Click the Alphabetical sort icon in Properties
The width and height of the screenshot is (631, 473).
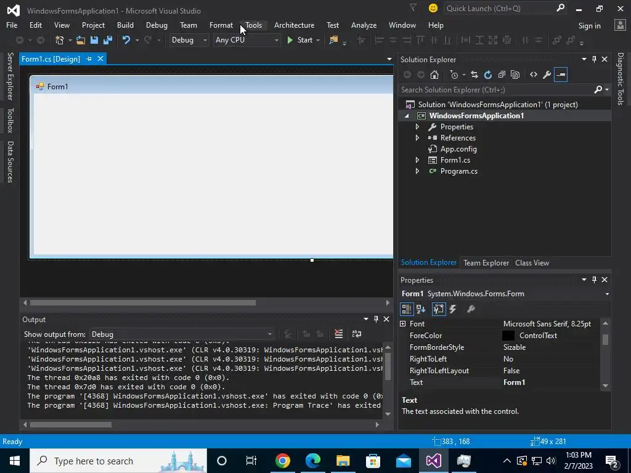pos(421,309)
